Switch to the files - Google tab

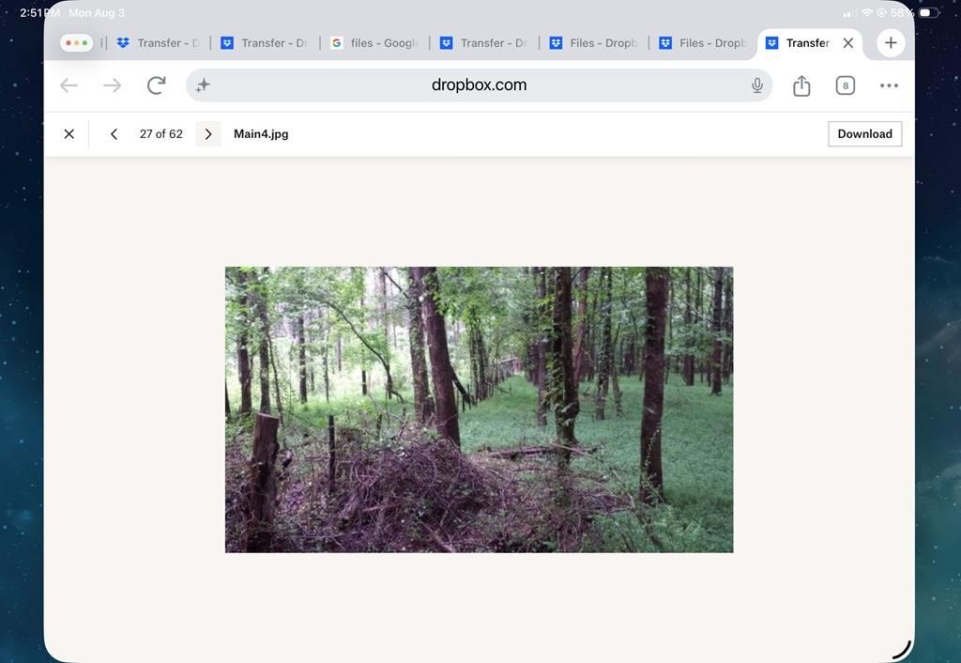[x=374, y=43]
